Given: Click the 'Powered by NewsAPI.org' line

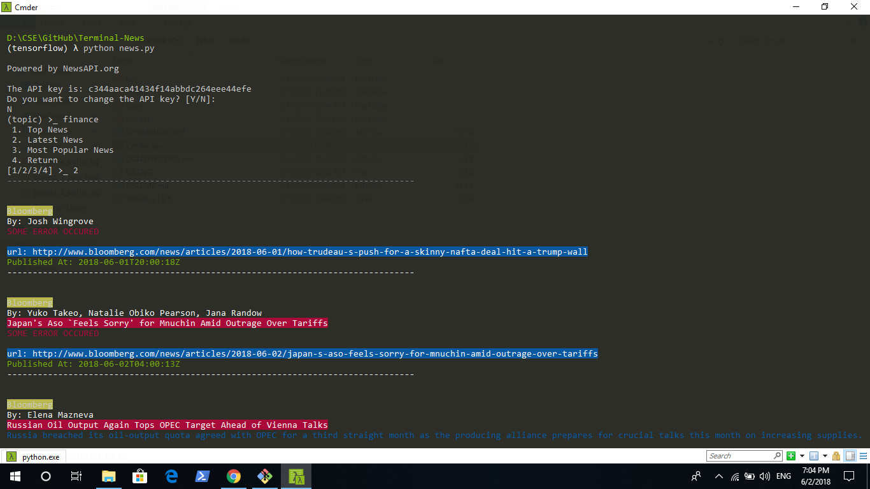Looking at the screenshot, I should point(63,69).
